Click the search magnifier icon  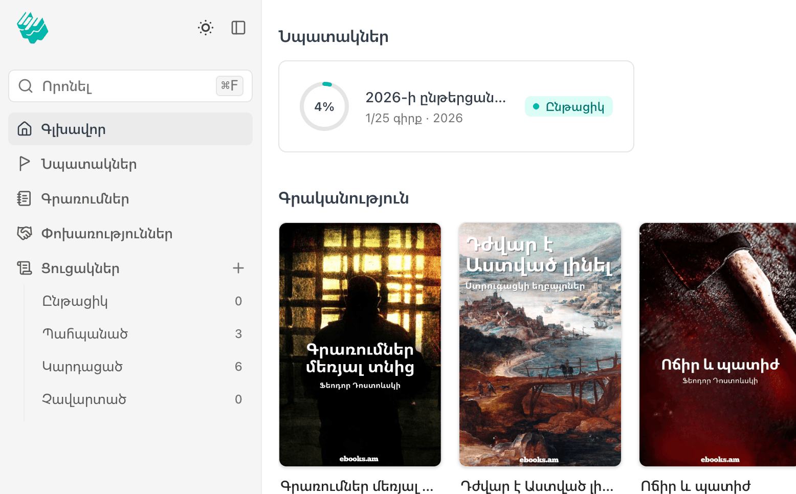tap(26, 86)
